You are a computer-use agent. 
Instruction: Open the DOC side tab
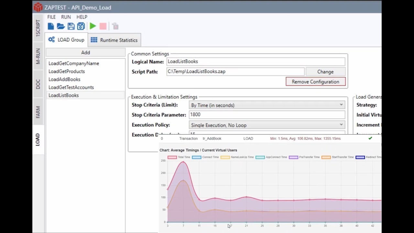tap(38, 84)
